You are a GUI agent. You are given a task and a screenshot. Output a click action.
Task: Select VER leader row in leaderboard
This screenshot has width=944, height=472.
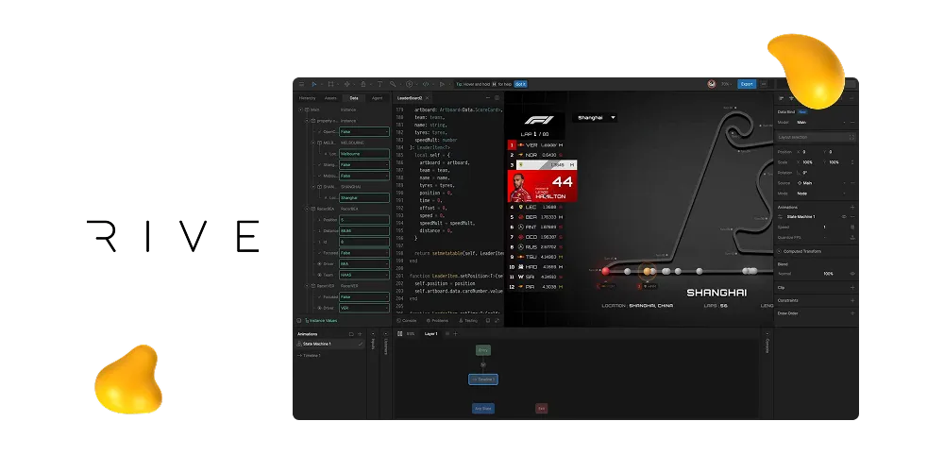pos(536,145)
